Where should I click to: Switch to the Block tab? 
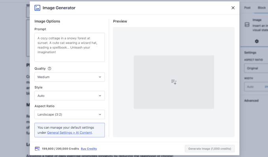262,8
